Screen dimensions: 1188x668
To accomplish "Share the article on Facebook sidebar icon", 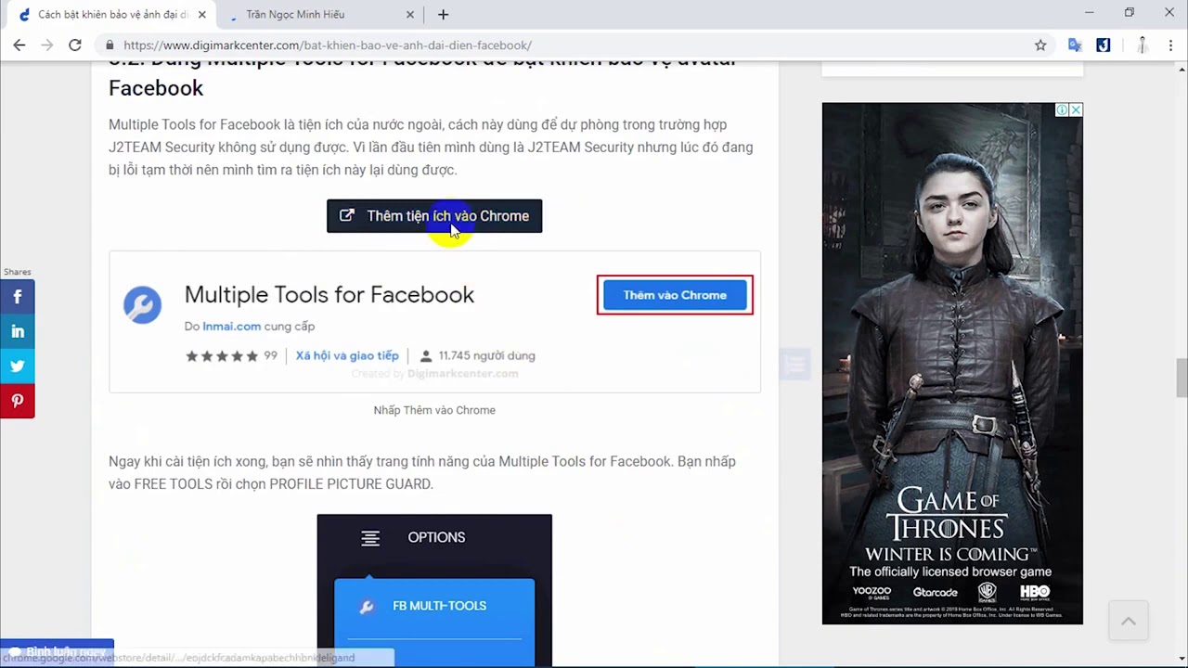I will point(18,297).
